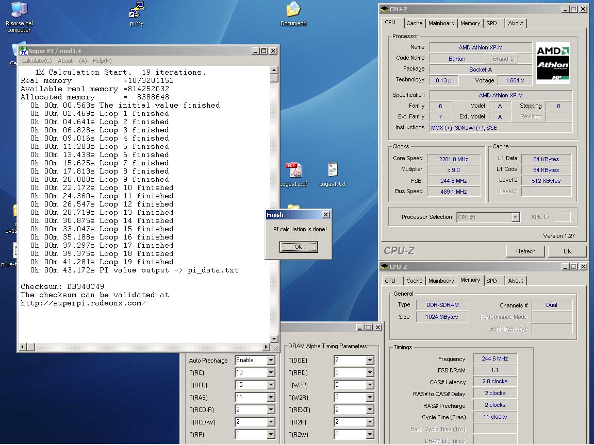Click the Multiplier x 9.0 value
This screenshot has height=445, width=594.
453,170
